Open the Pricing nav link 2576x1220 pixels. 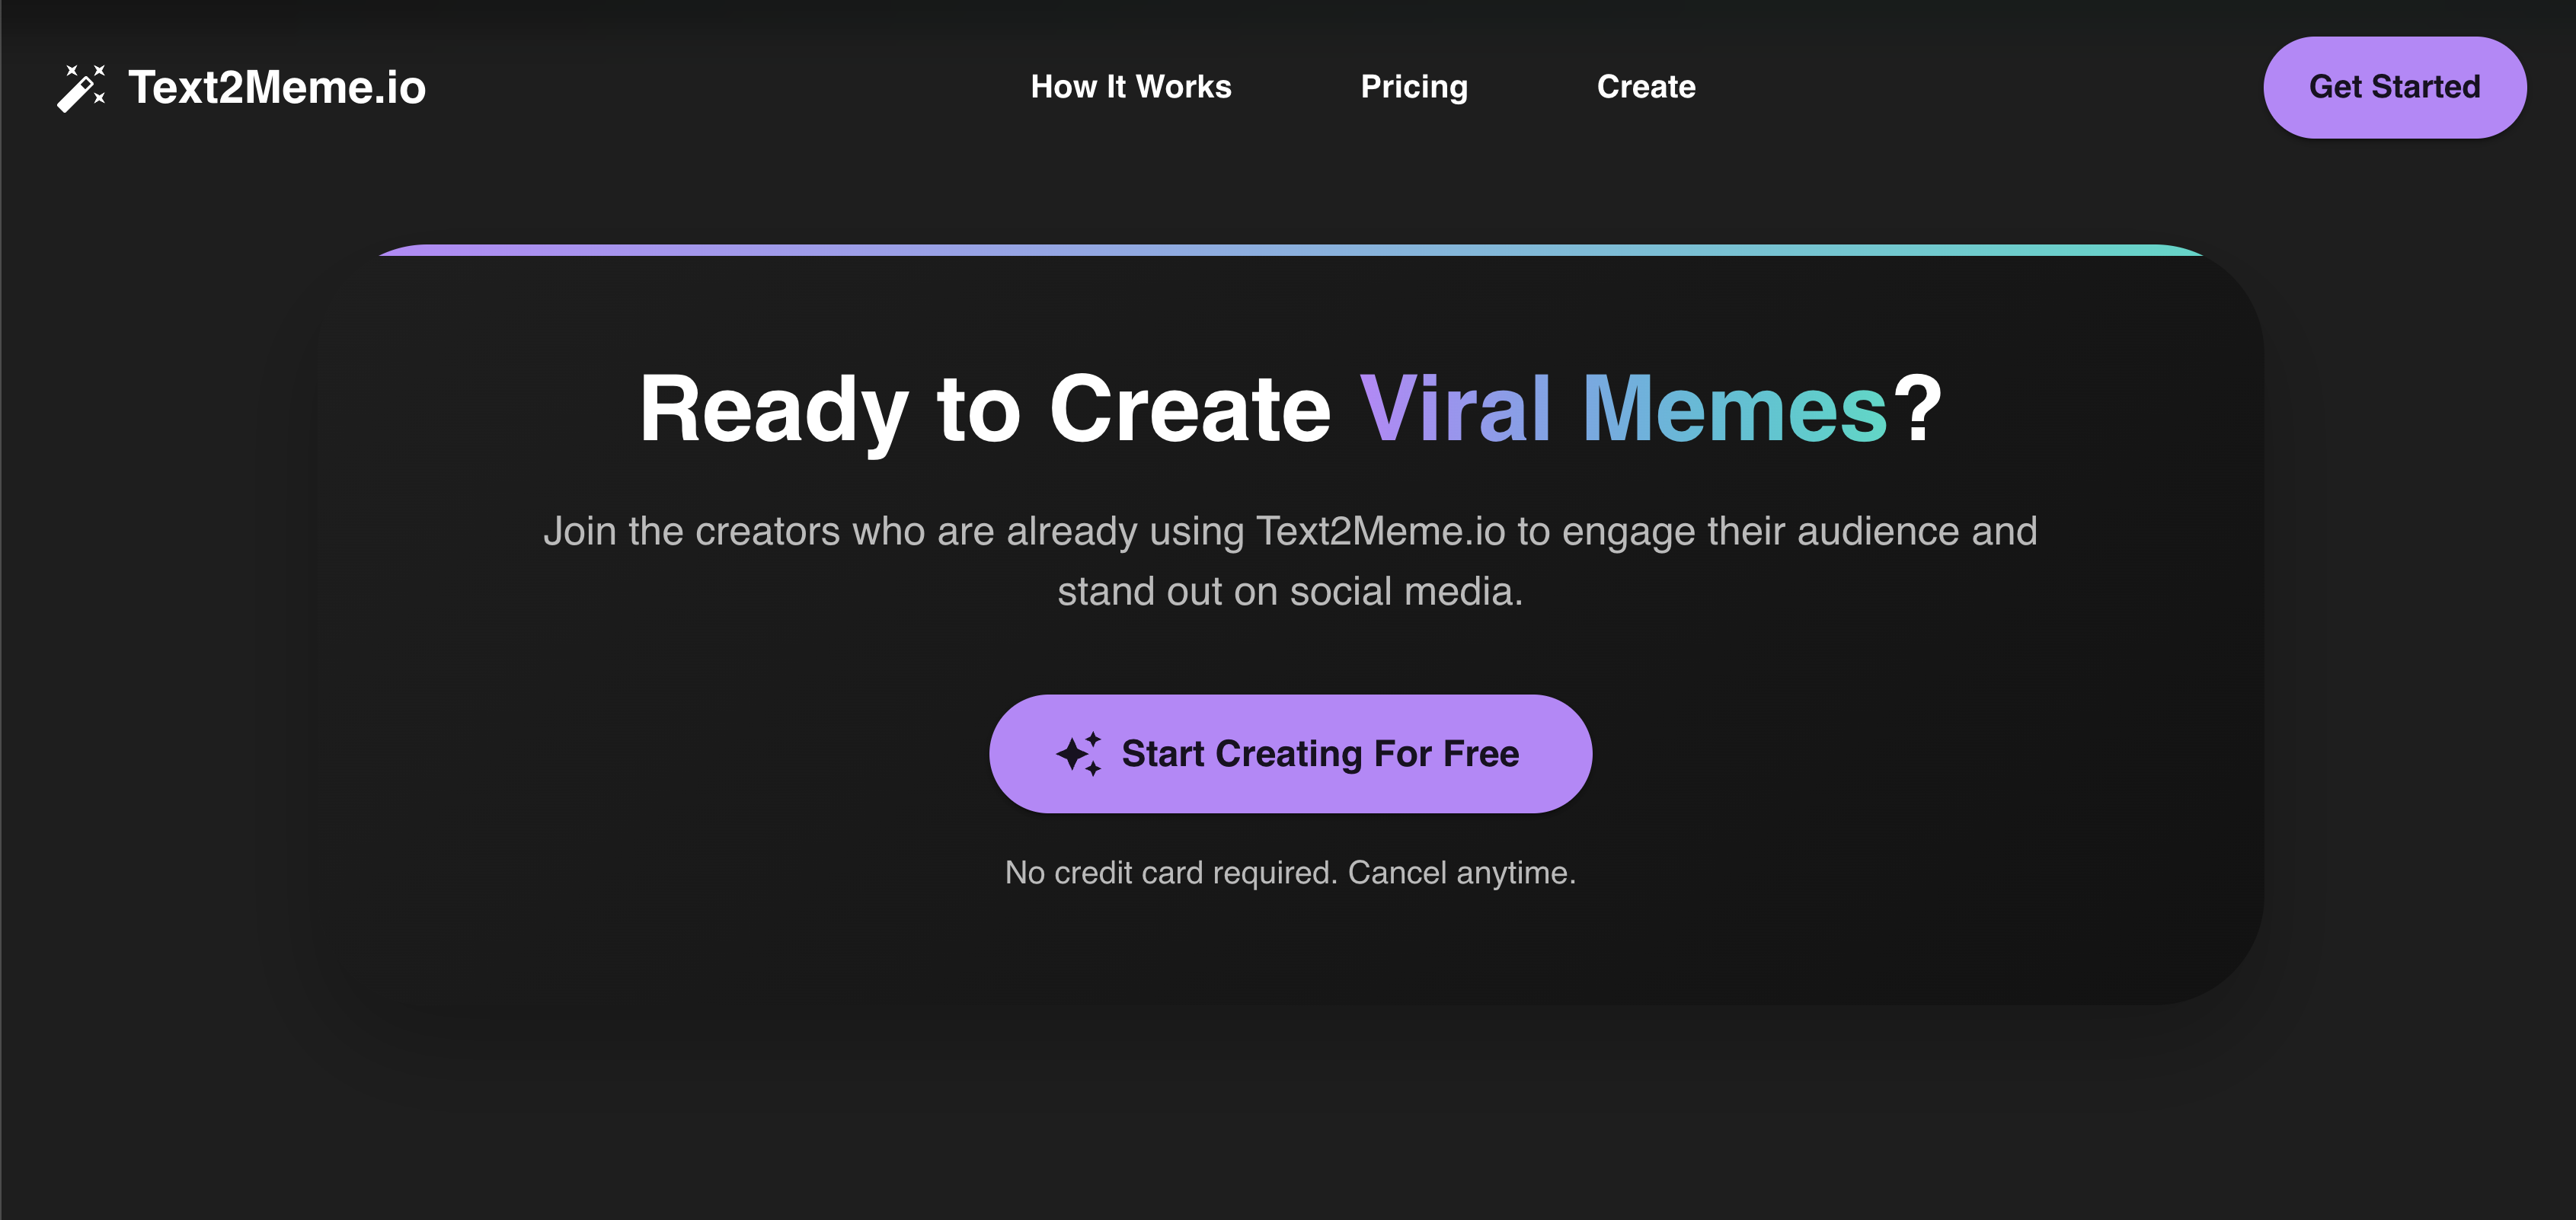[x=1414, y=87]
